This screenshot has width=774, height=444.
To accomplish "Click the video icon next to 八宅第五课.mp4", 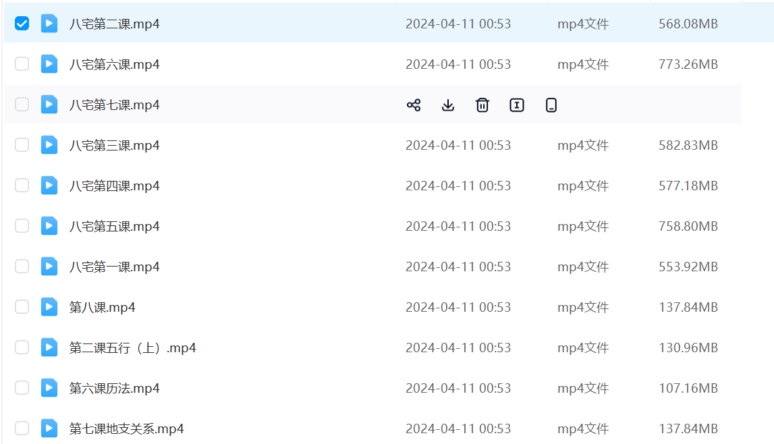I will click(x=49, y=226).
